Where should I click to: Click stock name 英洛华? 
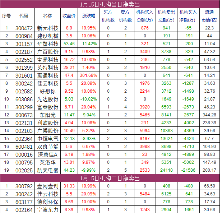pyautogui.click(x=47, y=163)
